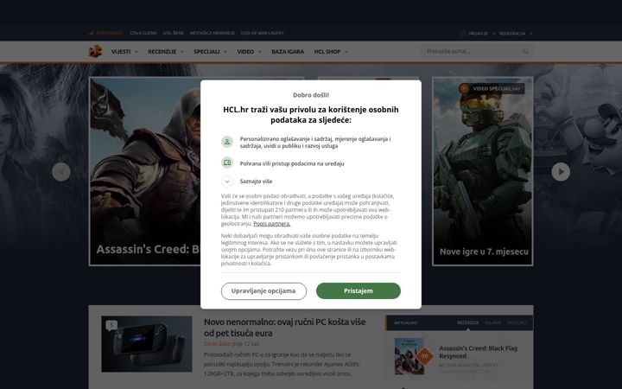This screenshot has height=389, width=622.
Task: Click the comment count bubble on article
Action: coord(111,325)
